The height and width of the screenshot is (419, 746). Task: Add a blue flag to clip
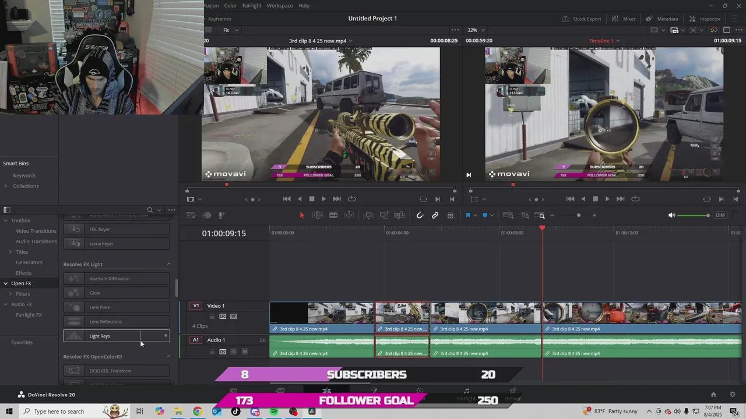click(467, 215)
